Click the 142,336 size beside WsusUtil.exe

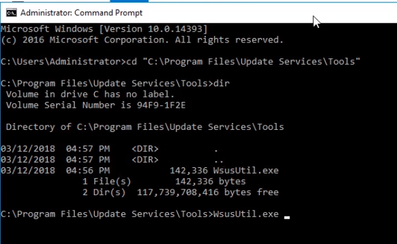point(189,170)
